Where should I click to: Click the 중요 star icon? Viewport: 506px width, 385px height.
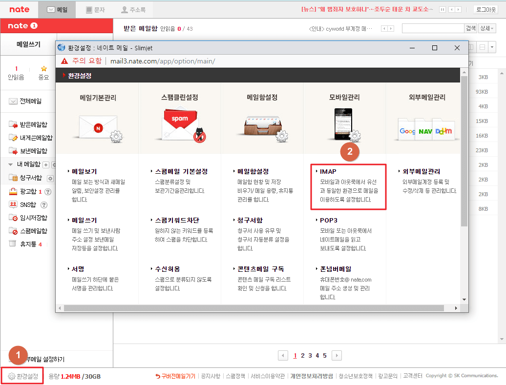[x=44, y=69]
